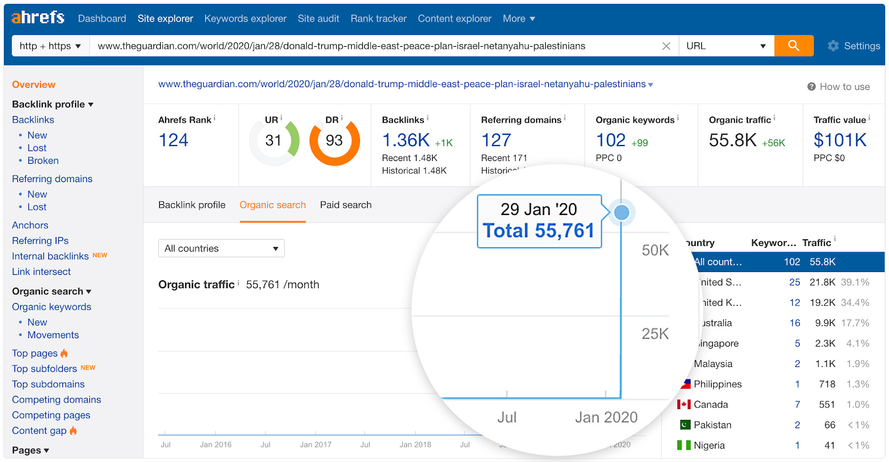
Task: Switch to the Backlink profile tab
Action: [x=192, y=205]
